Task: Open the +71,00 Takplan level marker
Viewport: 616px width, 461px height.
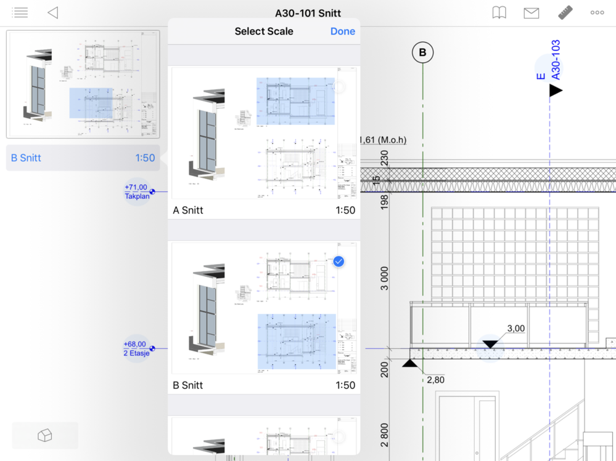Action: coord(137,191)
